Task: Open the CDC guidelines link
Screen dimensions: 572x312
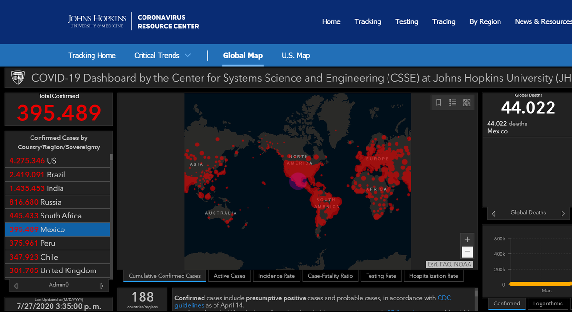Action: click(313, 302)
